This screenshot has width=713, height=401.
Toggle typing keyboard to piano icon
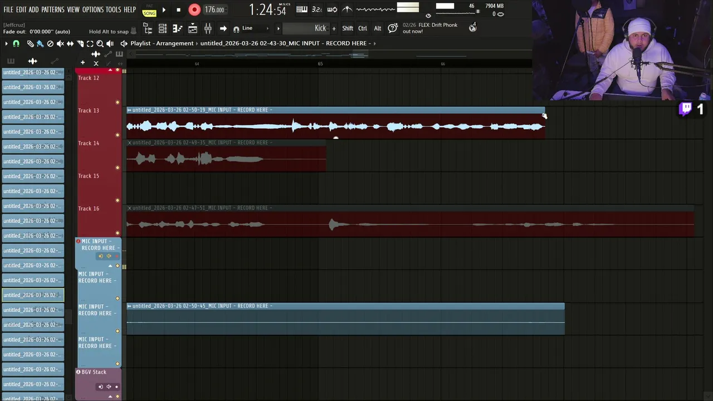(x=302, y=9)
